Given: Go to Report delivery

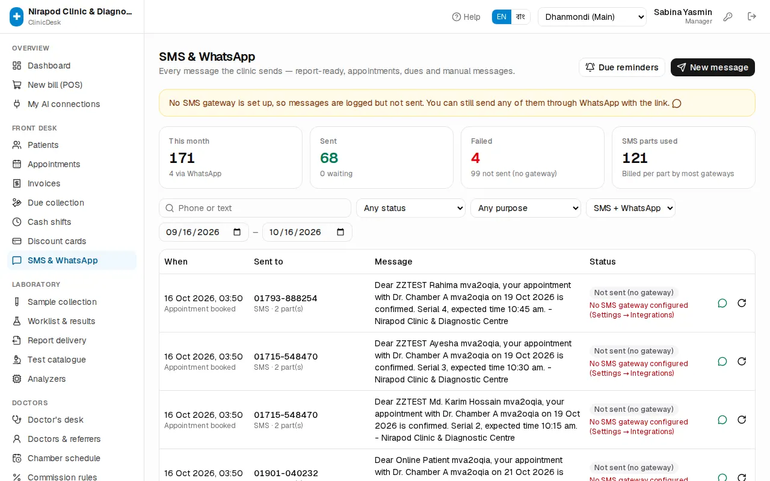Looking at the screenshot, I should pos(72,340).
